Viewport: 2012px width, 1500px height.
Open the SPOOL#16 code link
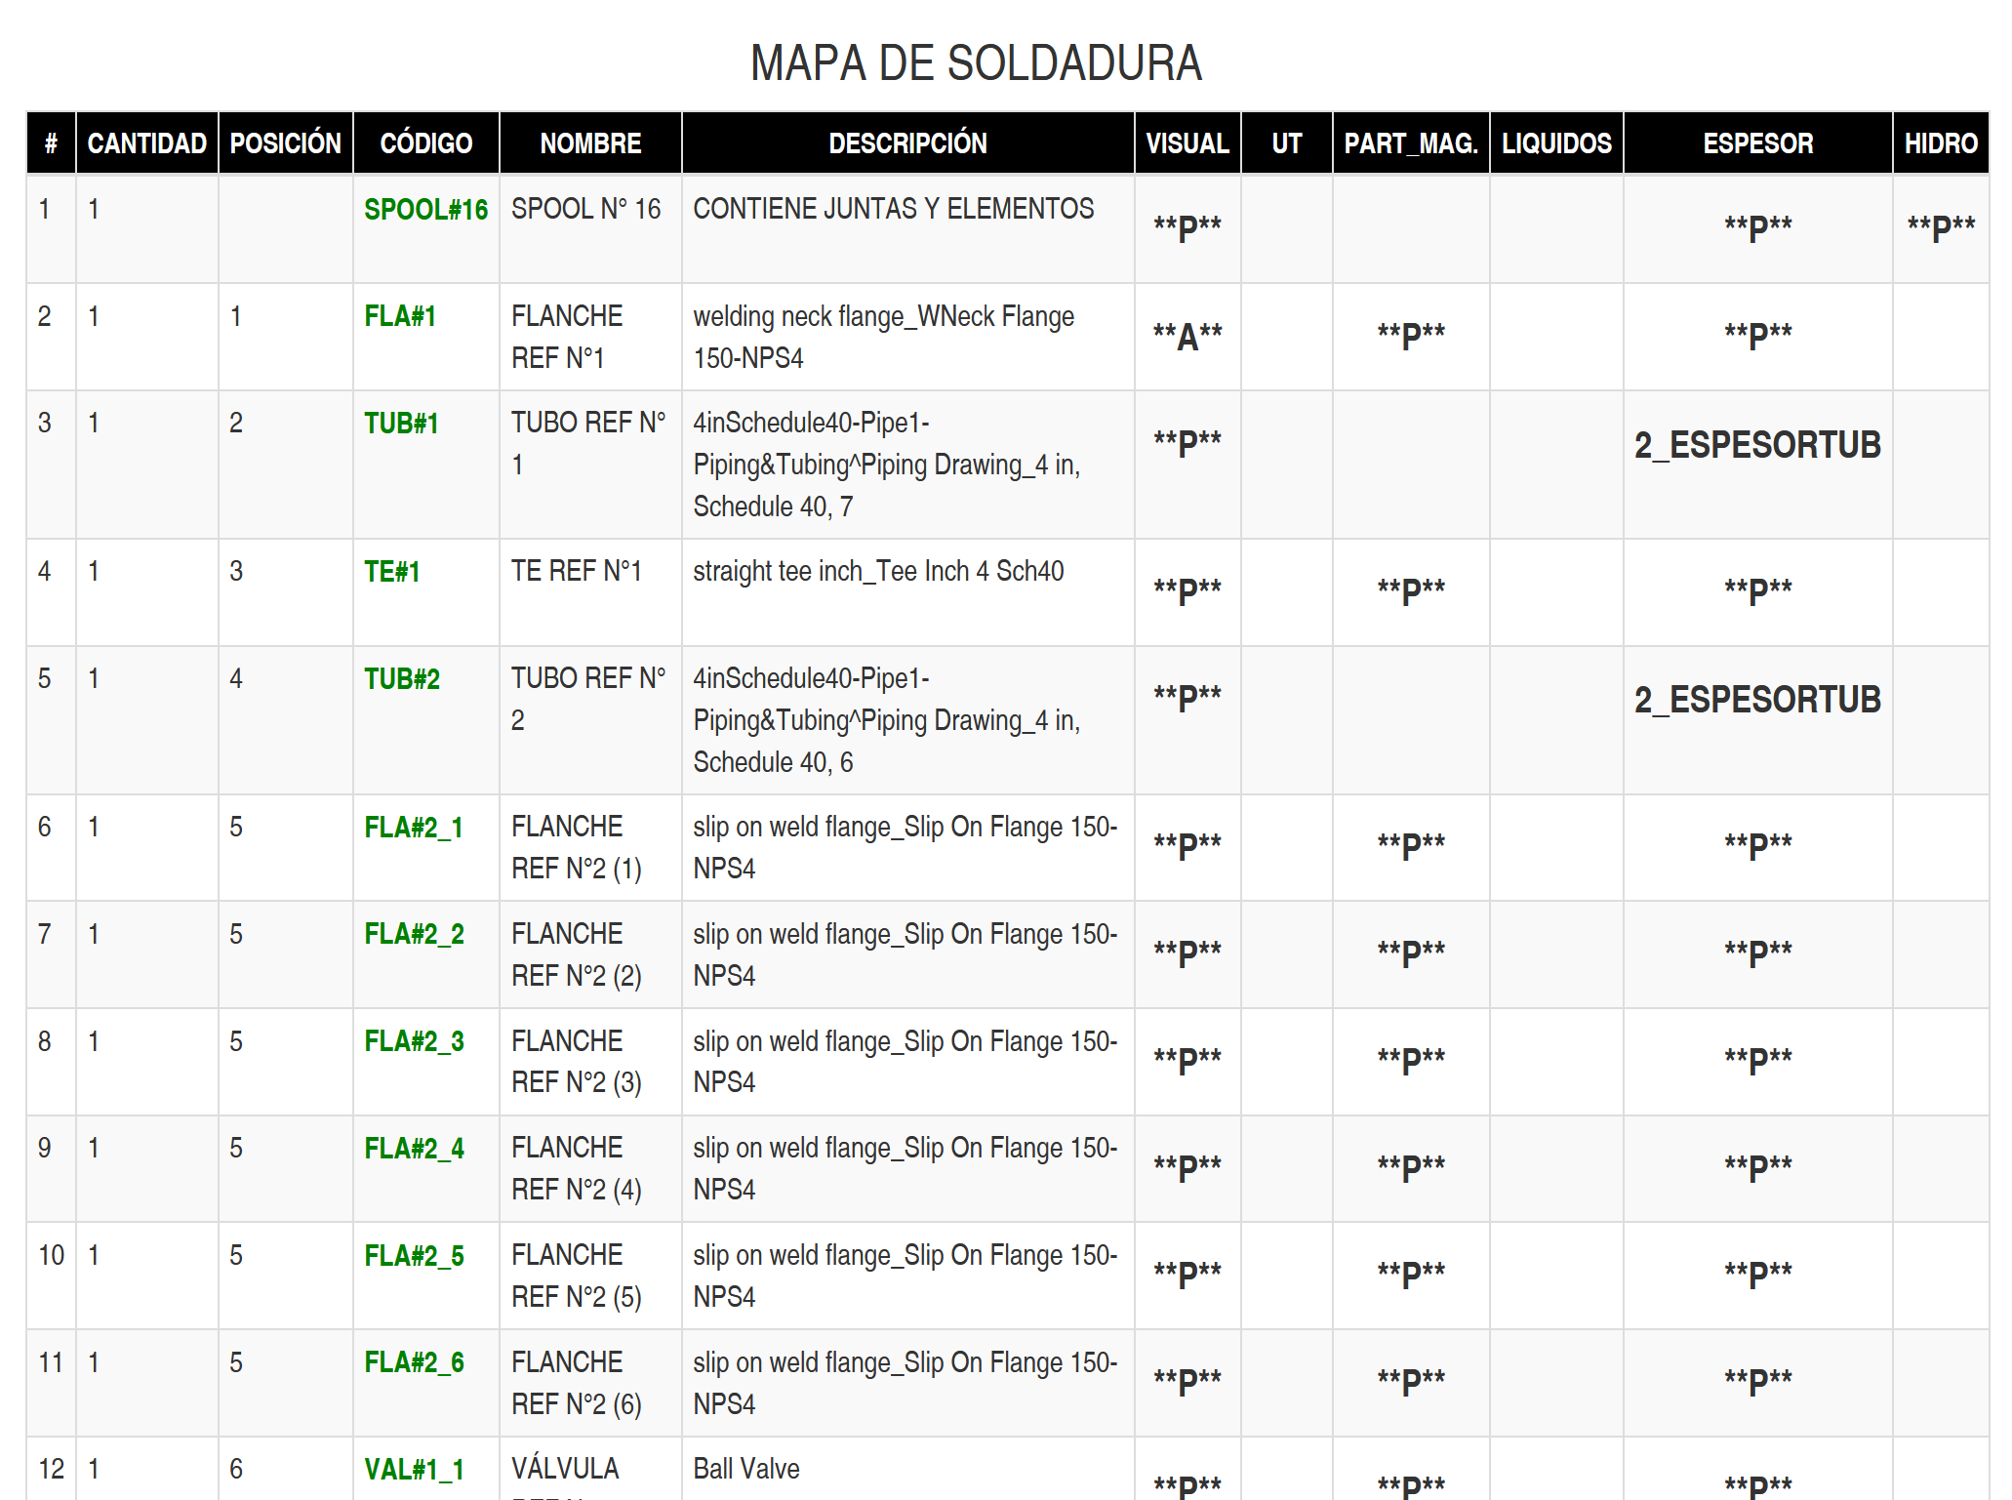pos(425,210)
